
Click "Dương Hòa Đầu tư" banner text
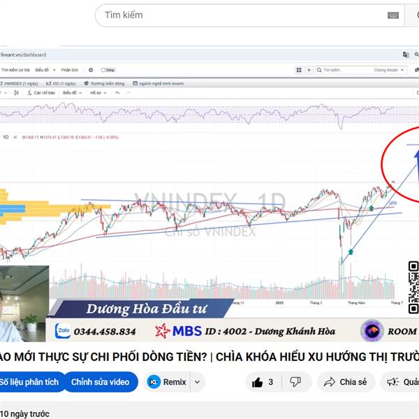tap(146, 309)
